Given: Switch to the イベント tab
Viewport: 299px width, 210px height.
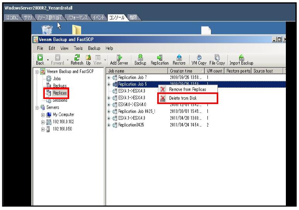Looking at the screenshot, I should [99, 17].
